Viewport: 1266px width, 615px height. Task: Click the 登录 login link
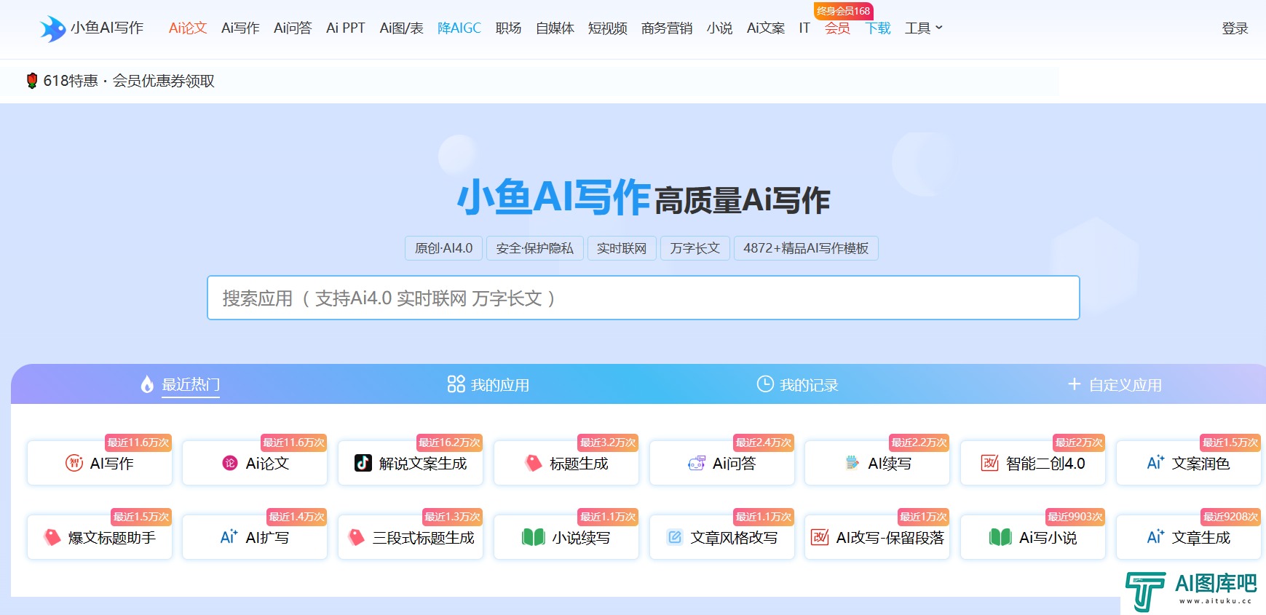[x=1235, y=28]
